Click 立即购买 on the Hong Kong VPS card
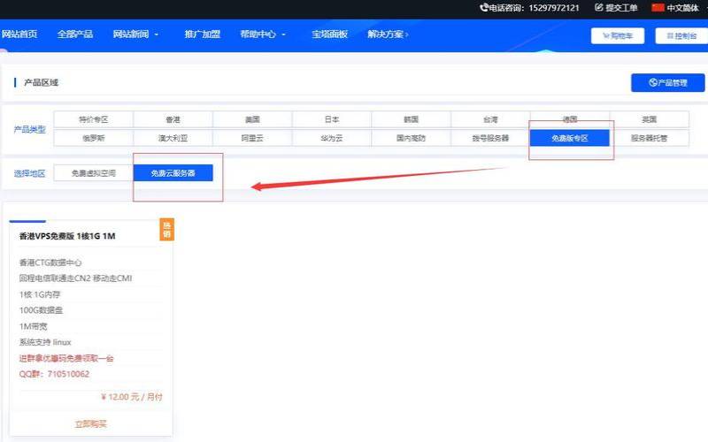 coord(91,424)
